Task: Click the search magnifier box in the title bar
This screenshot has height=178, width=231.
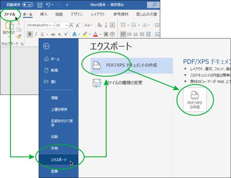Action: coord(154,5)
